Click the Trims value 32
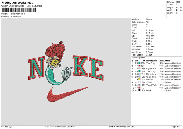Image resolution: width=183 pixels, height=129 pixels. (x=147, y=27)
